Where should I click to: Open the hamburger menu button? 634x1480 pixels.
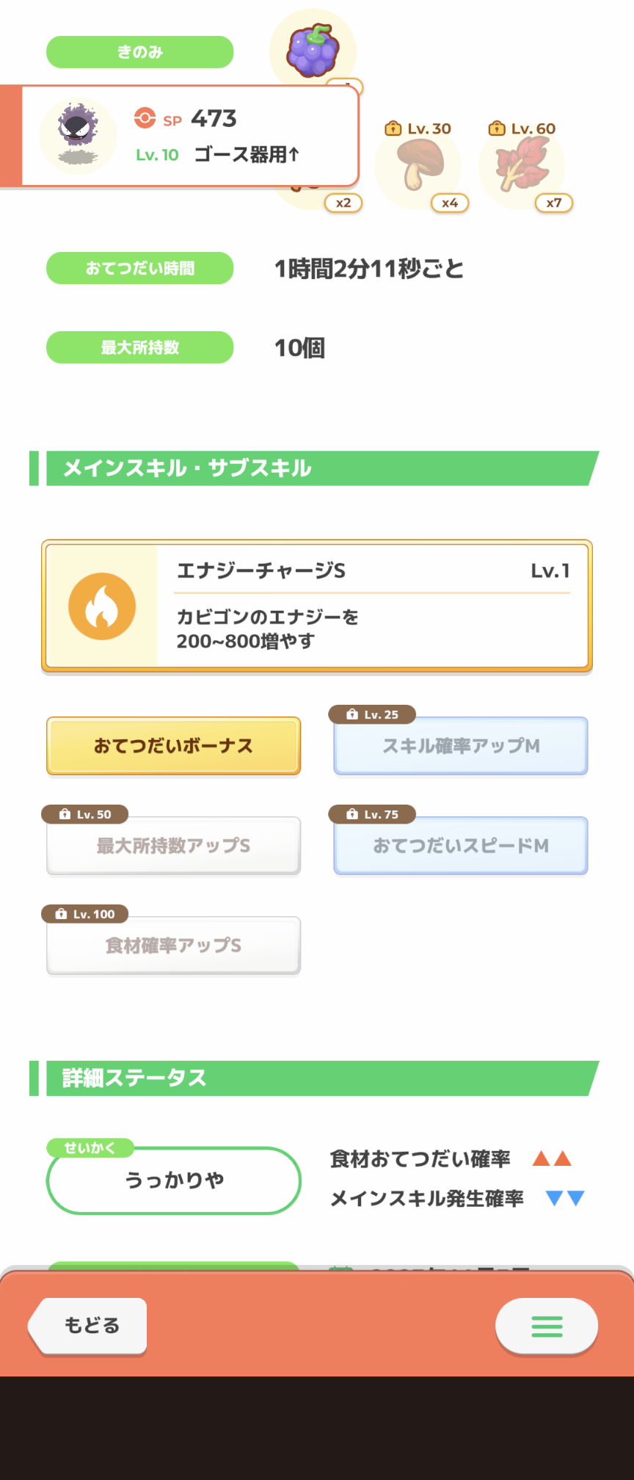pyautogui.click(x=547, y=1326)
